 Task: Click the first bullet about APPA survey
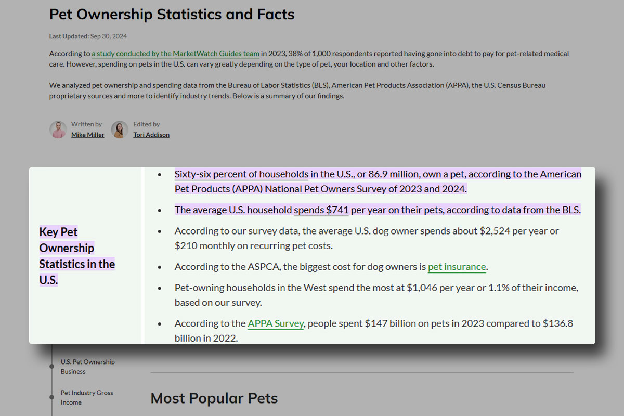(x=378, y=181)
